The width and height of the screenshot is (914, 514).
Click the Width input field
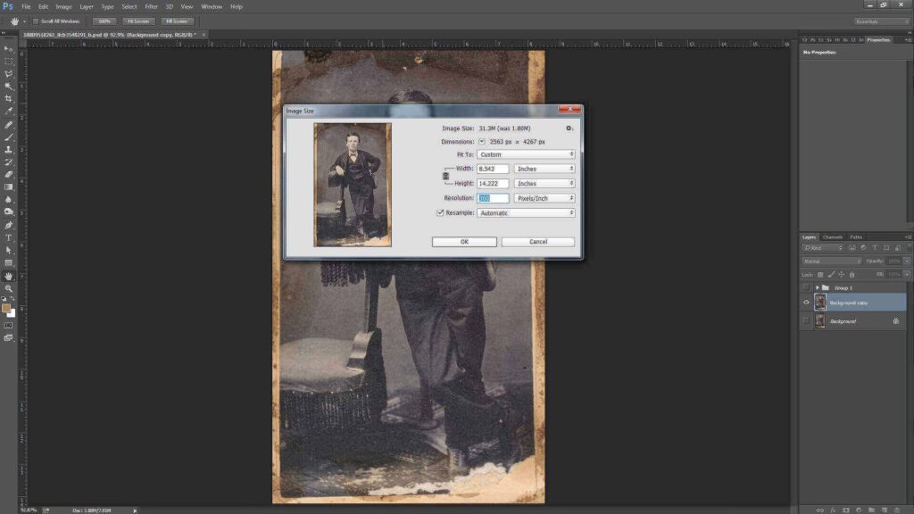494,169
